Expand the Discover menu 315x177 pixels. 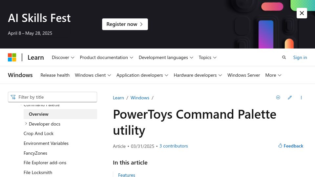pyautogui.click(x=63, y=57)
